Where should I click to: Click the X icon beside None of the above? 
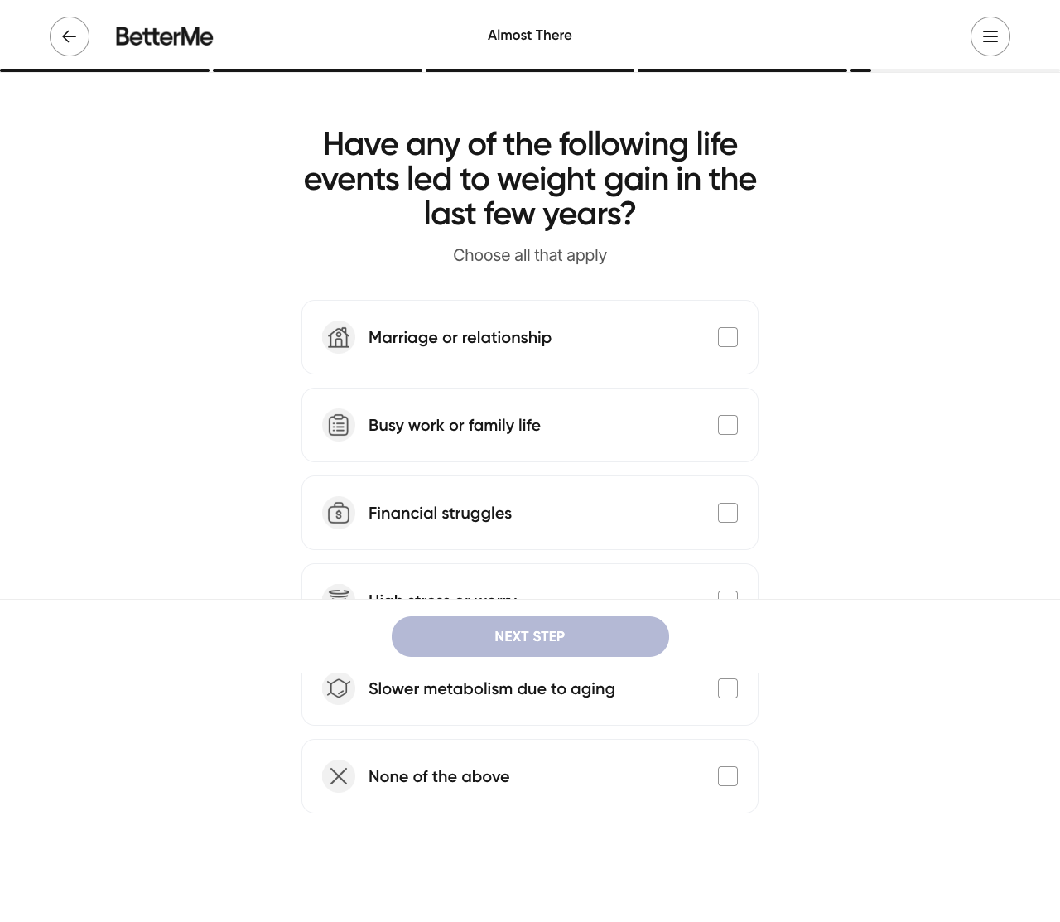tap(339, 776)
